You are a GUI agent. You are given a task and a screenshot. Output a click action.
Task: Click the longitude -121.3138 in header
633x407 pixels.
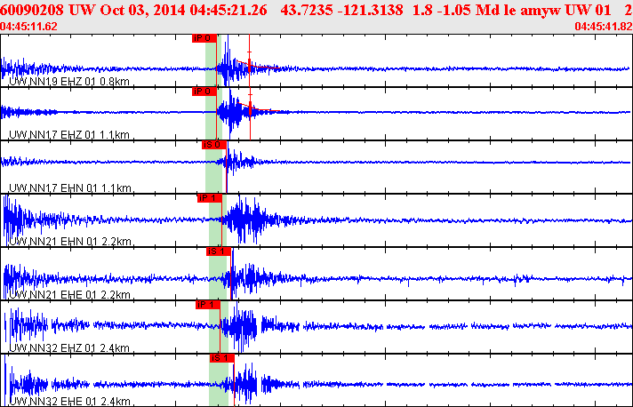point(369,10)
